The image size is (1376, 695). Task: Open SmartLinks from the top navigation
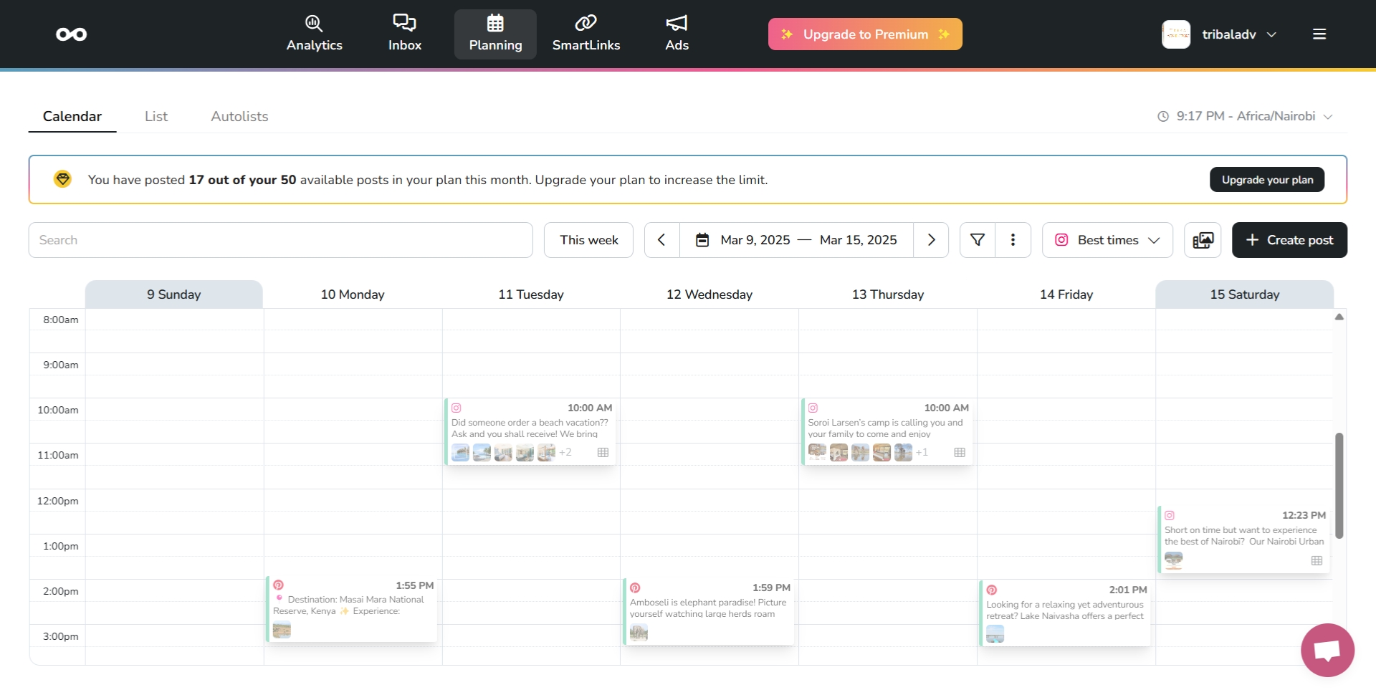click(x=586, y=34)
